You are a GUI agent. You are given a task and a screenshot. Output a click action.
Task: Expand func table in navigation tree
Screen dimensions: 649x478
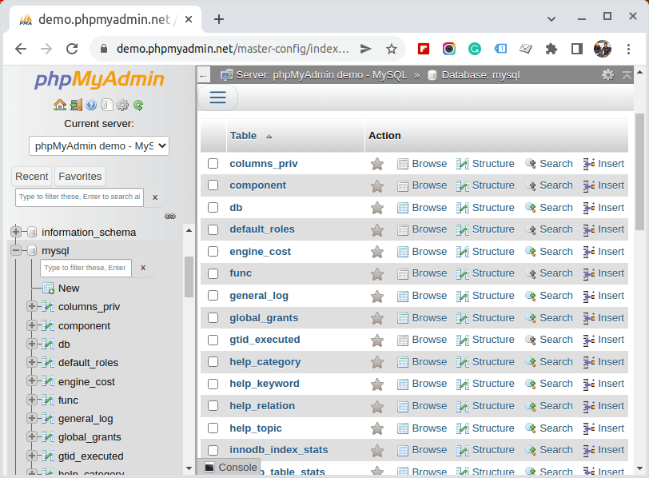point(32,400)
